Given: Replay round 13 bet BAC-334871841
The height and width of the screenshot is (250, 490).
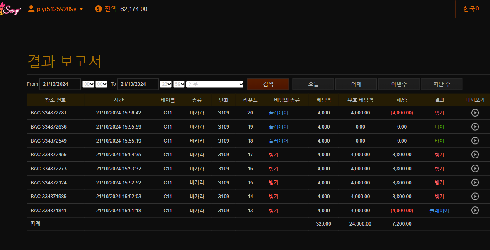Looking at the screenshot, I should click(x=475, y=210).
